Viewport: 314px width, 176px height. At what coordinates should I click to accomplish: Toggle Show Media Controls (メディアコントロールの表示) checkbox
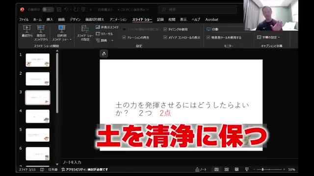coord(165,37)
